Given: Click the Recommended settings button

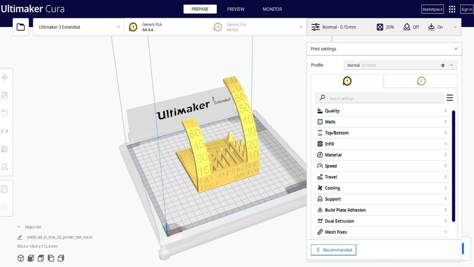Looking at the screenshot, I should 333,250.
